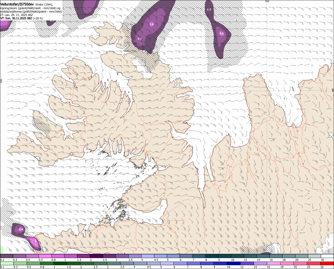334x269 pixels.
Task: Pick the light pink rain swatch between 16 and 18
Action: pyautogui.click(x=274, y=264)
